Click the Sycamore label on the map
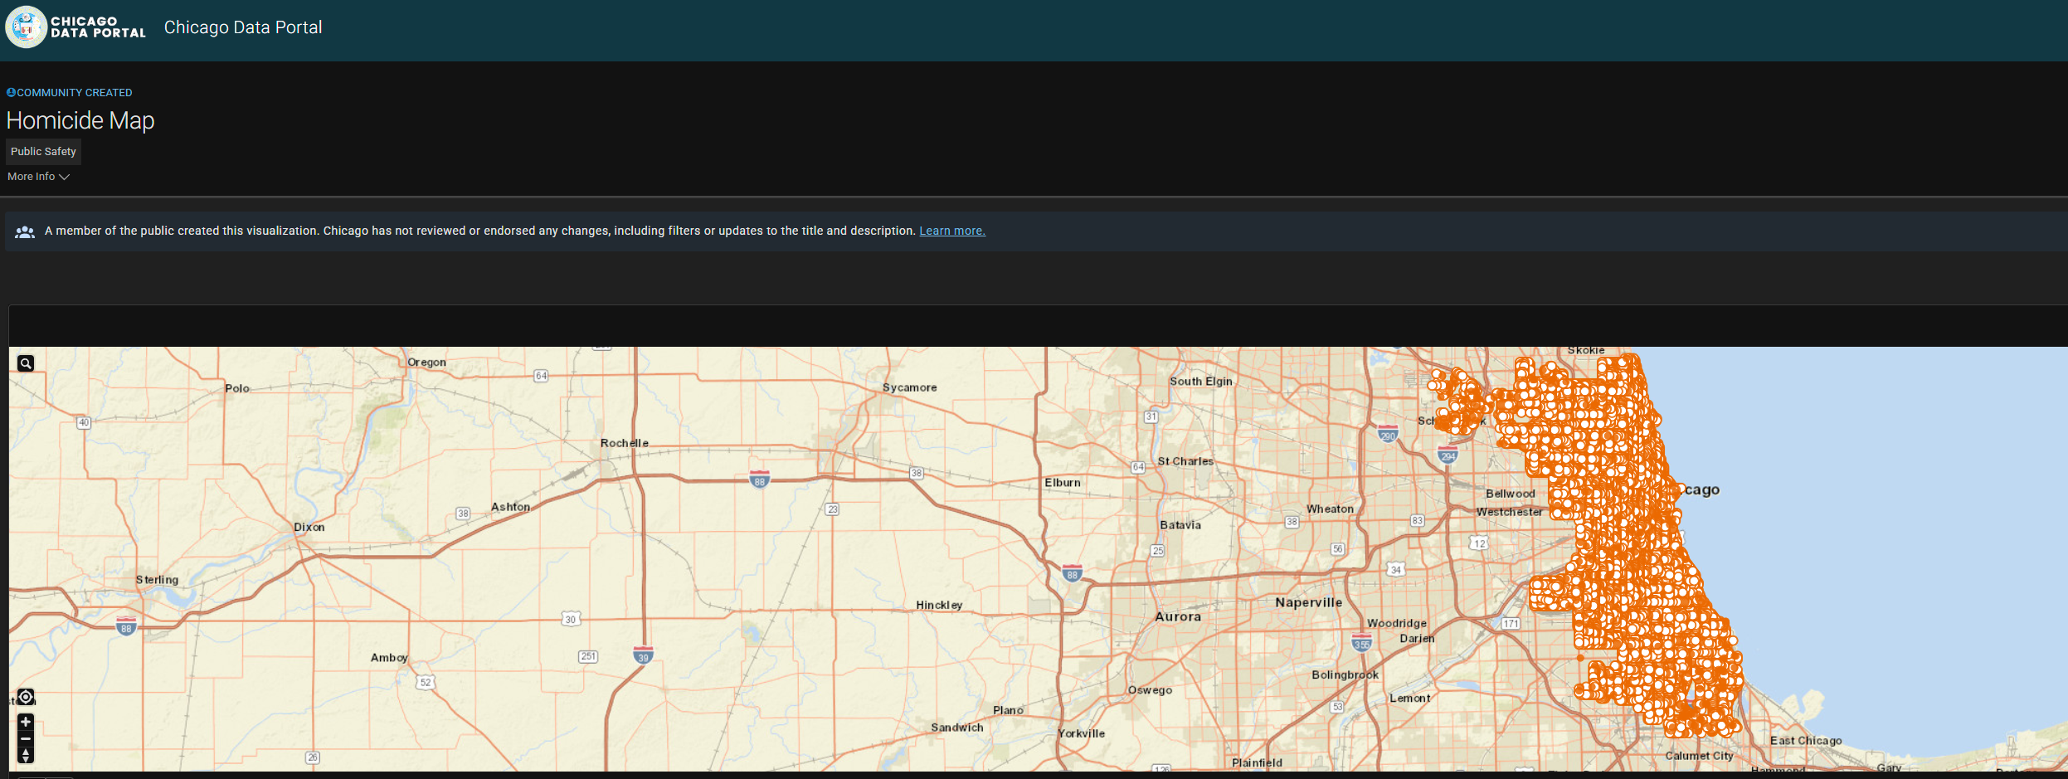2068x779 pixels. tap(910, 387)
